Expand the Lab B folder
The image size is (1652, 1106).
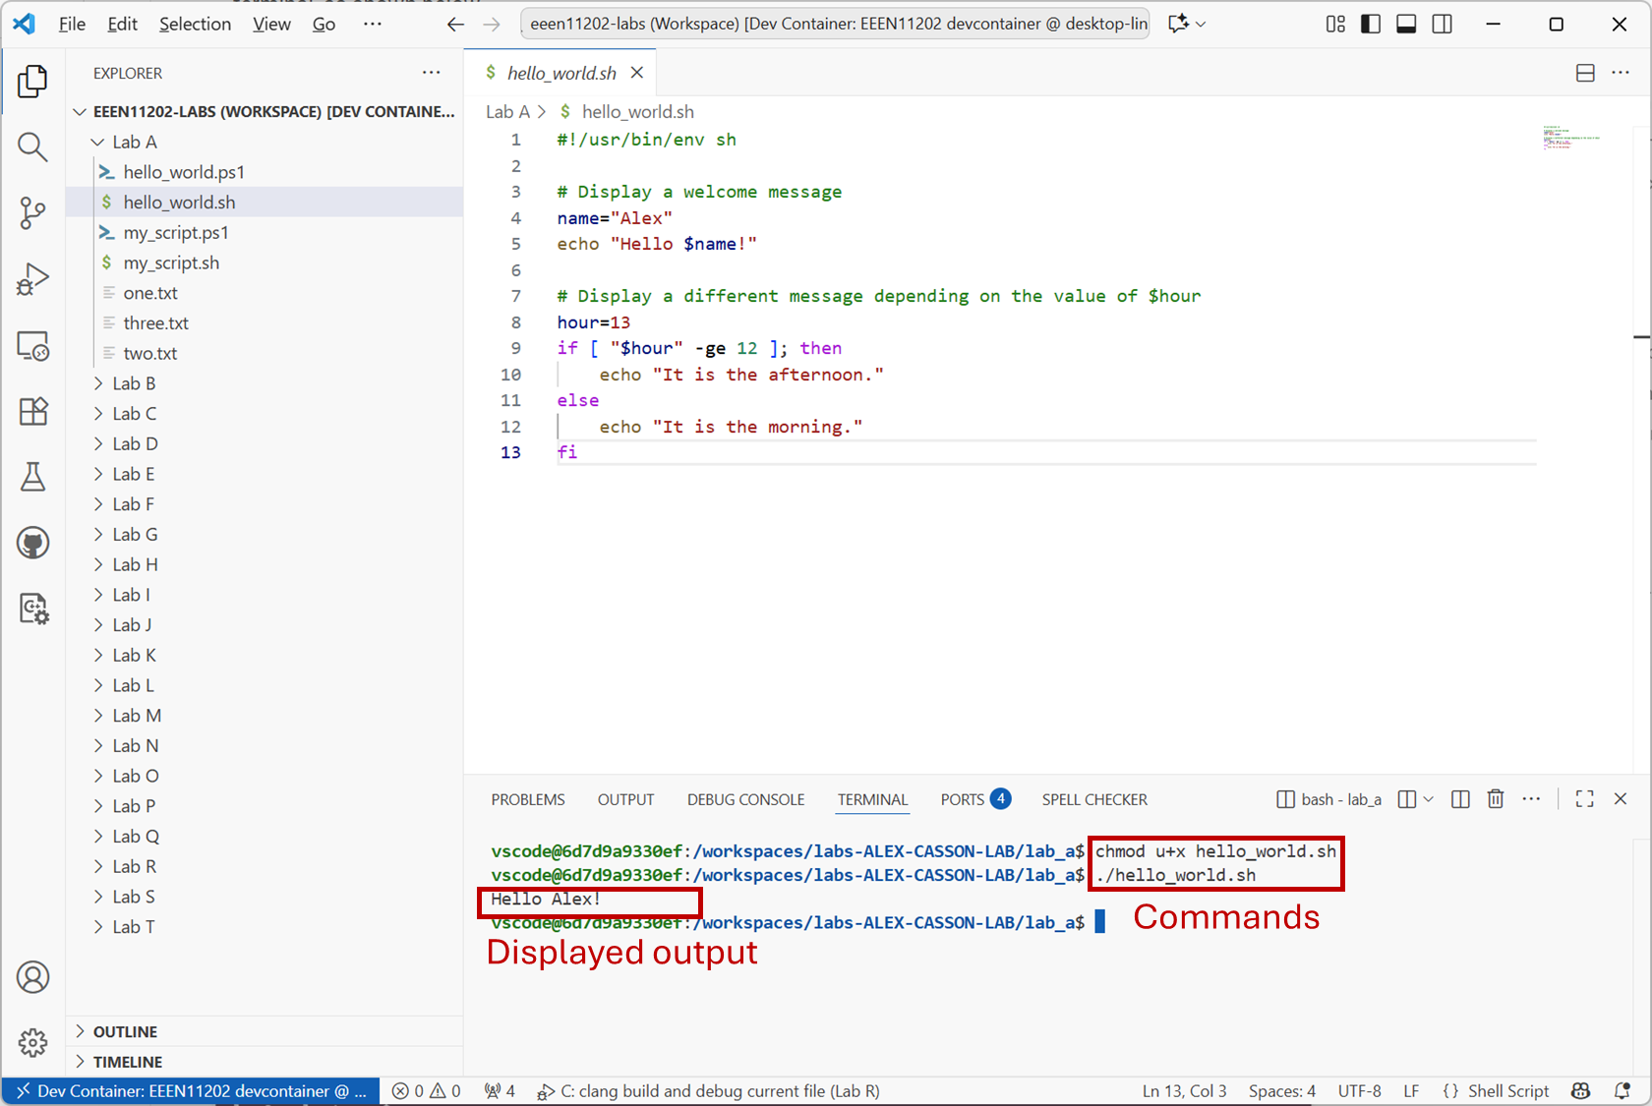tap(134, 383)
